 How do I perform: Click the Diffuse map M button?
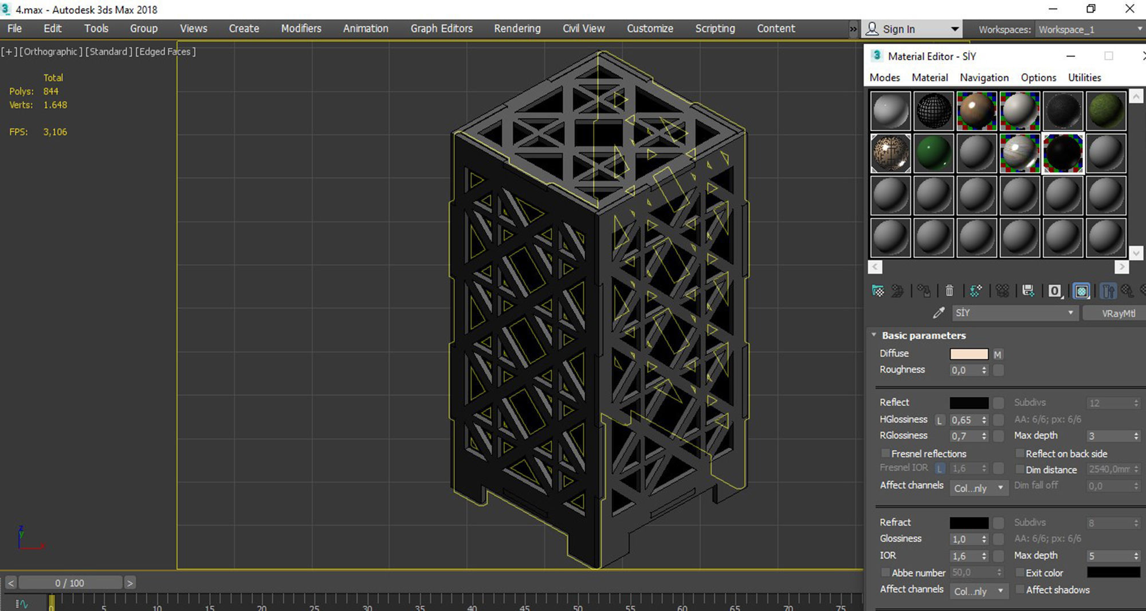998,354
